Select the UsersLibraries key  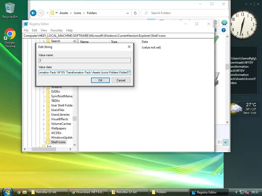(x=60, y=115)
